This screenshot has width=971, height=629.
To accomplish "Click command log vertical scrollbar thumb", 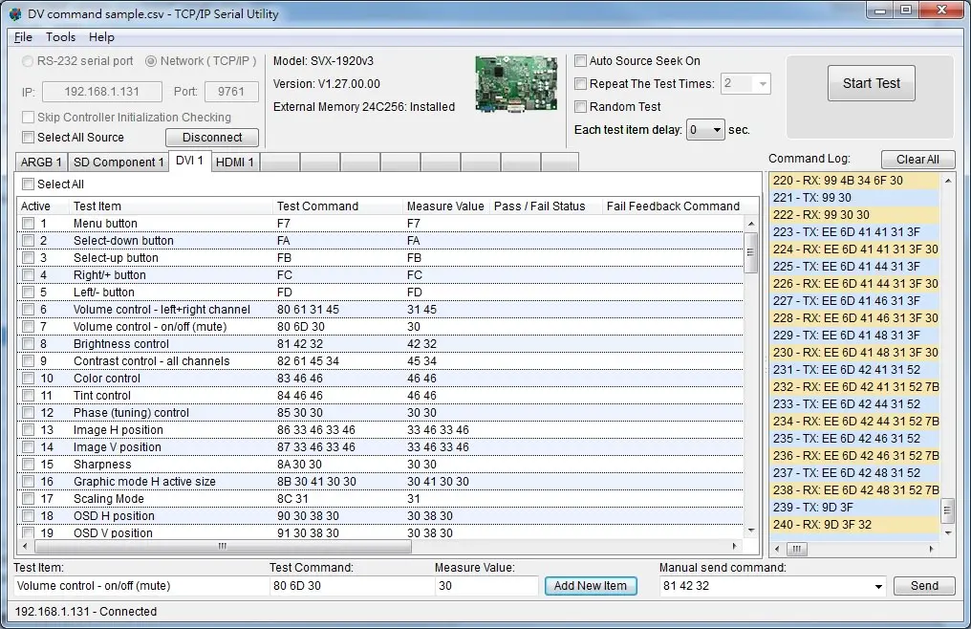I will pos(947,510).
